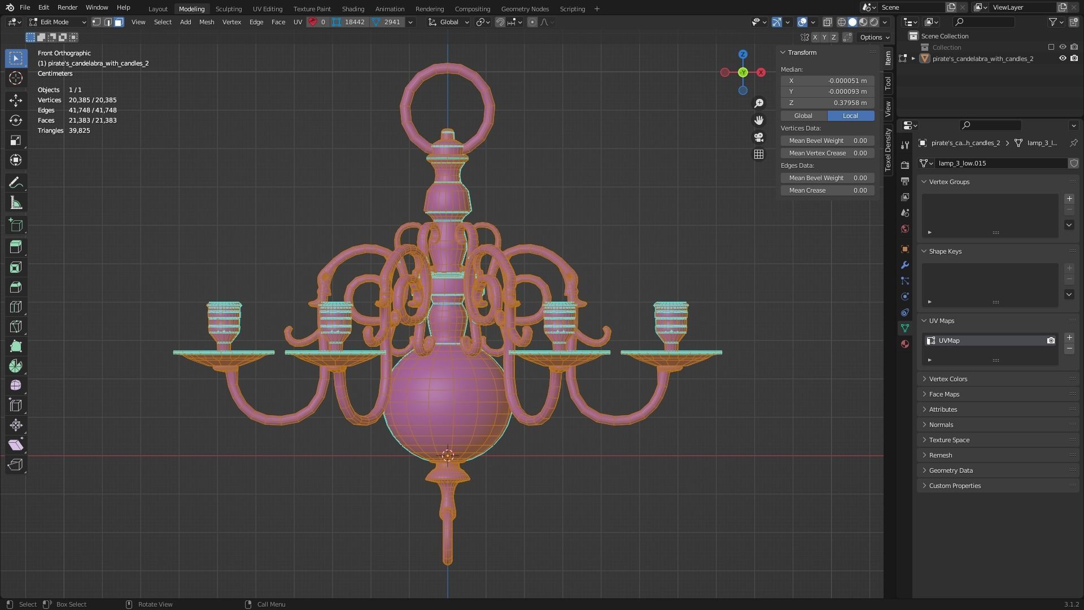
Task: Add a workspace with plus button
Action: click(x=597, y=8)
